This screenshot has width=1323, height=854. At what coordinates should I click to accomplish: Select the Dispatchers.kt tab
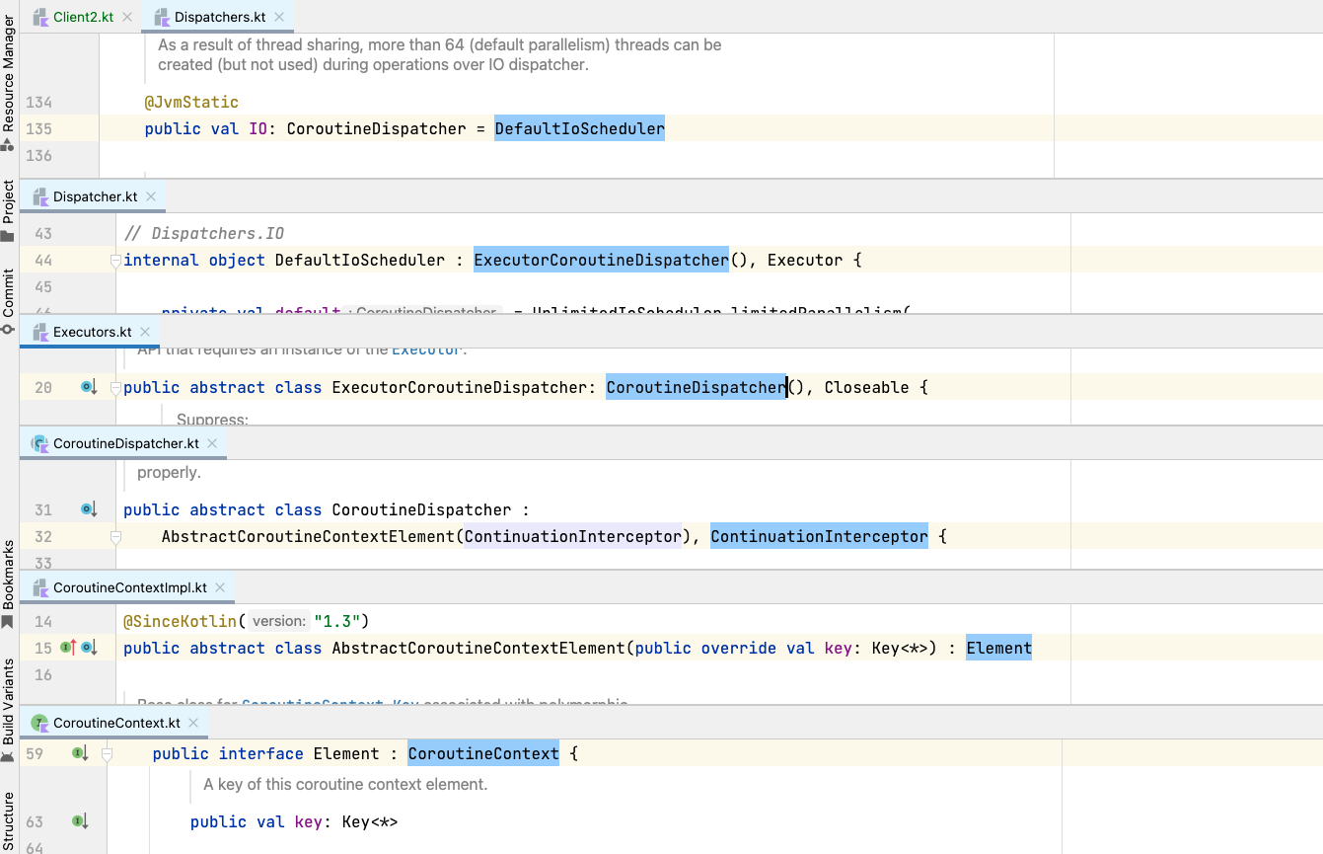tap(218, 17)
